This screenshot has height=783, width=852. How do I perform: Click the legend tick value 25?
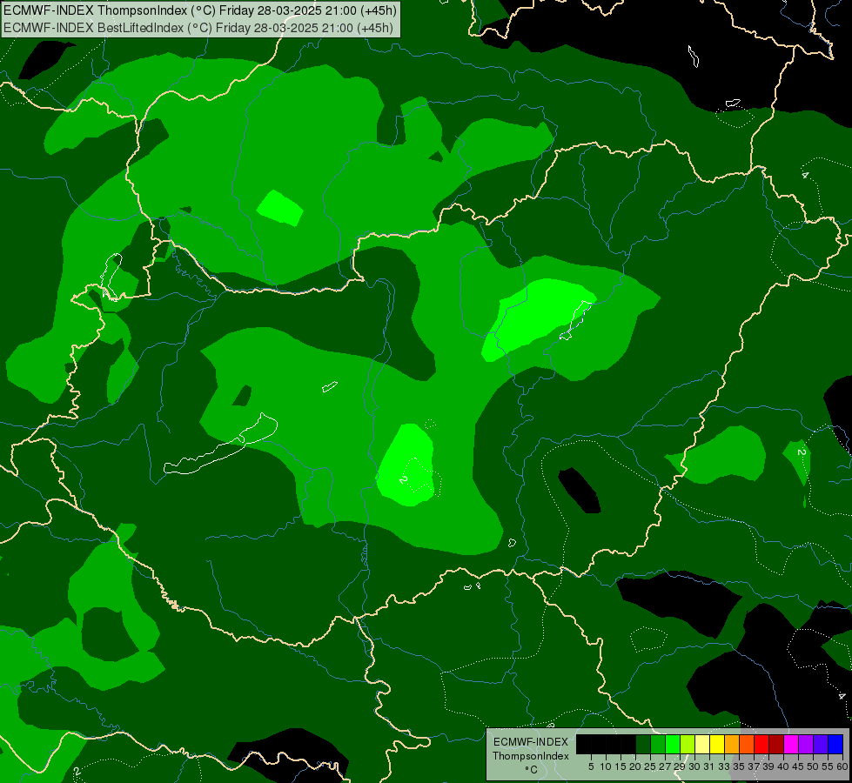pyautogui.click(x=650, y=766)
